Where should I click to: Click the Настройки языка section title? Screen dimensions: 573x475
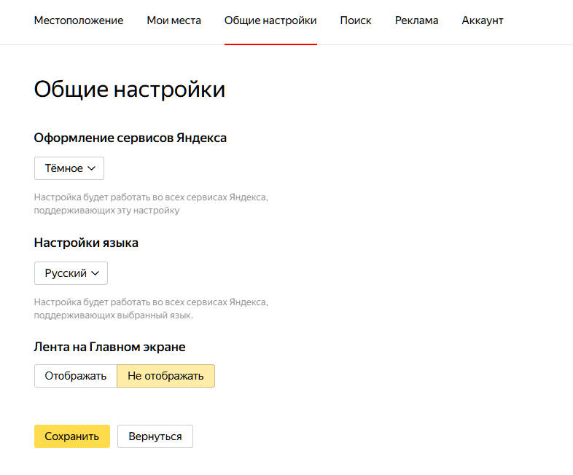(86, 243)
